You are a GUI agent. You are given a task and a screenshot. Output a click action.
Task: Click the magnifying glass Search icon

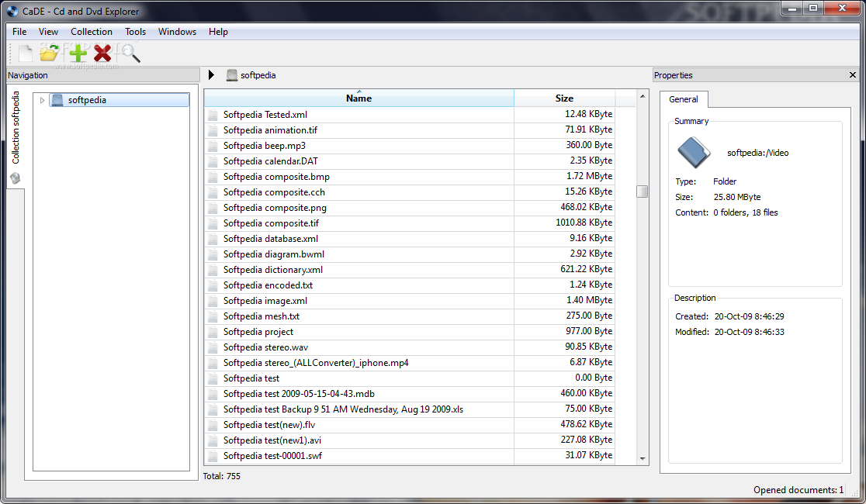click(131, 54)
